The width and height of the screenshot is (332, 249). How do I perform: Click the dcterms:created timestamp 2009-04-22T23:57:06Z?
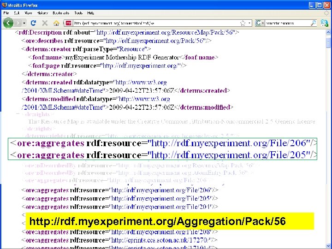141,91
